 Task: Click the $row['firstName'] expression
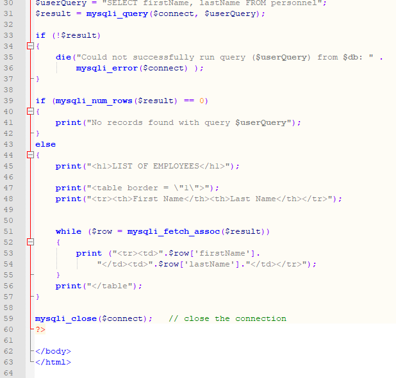(x=212, y=253)
